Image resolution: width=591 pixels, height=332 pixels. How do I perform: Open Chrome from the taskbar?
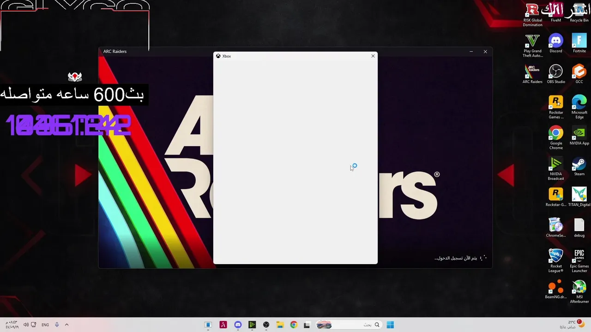293,325
